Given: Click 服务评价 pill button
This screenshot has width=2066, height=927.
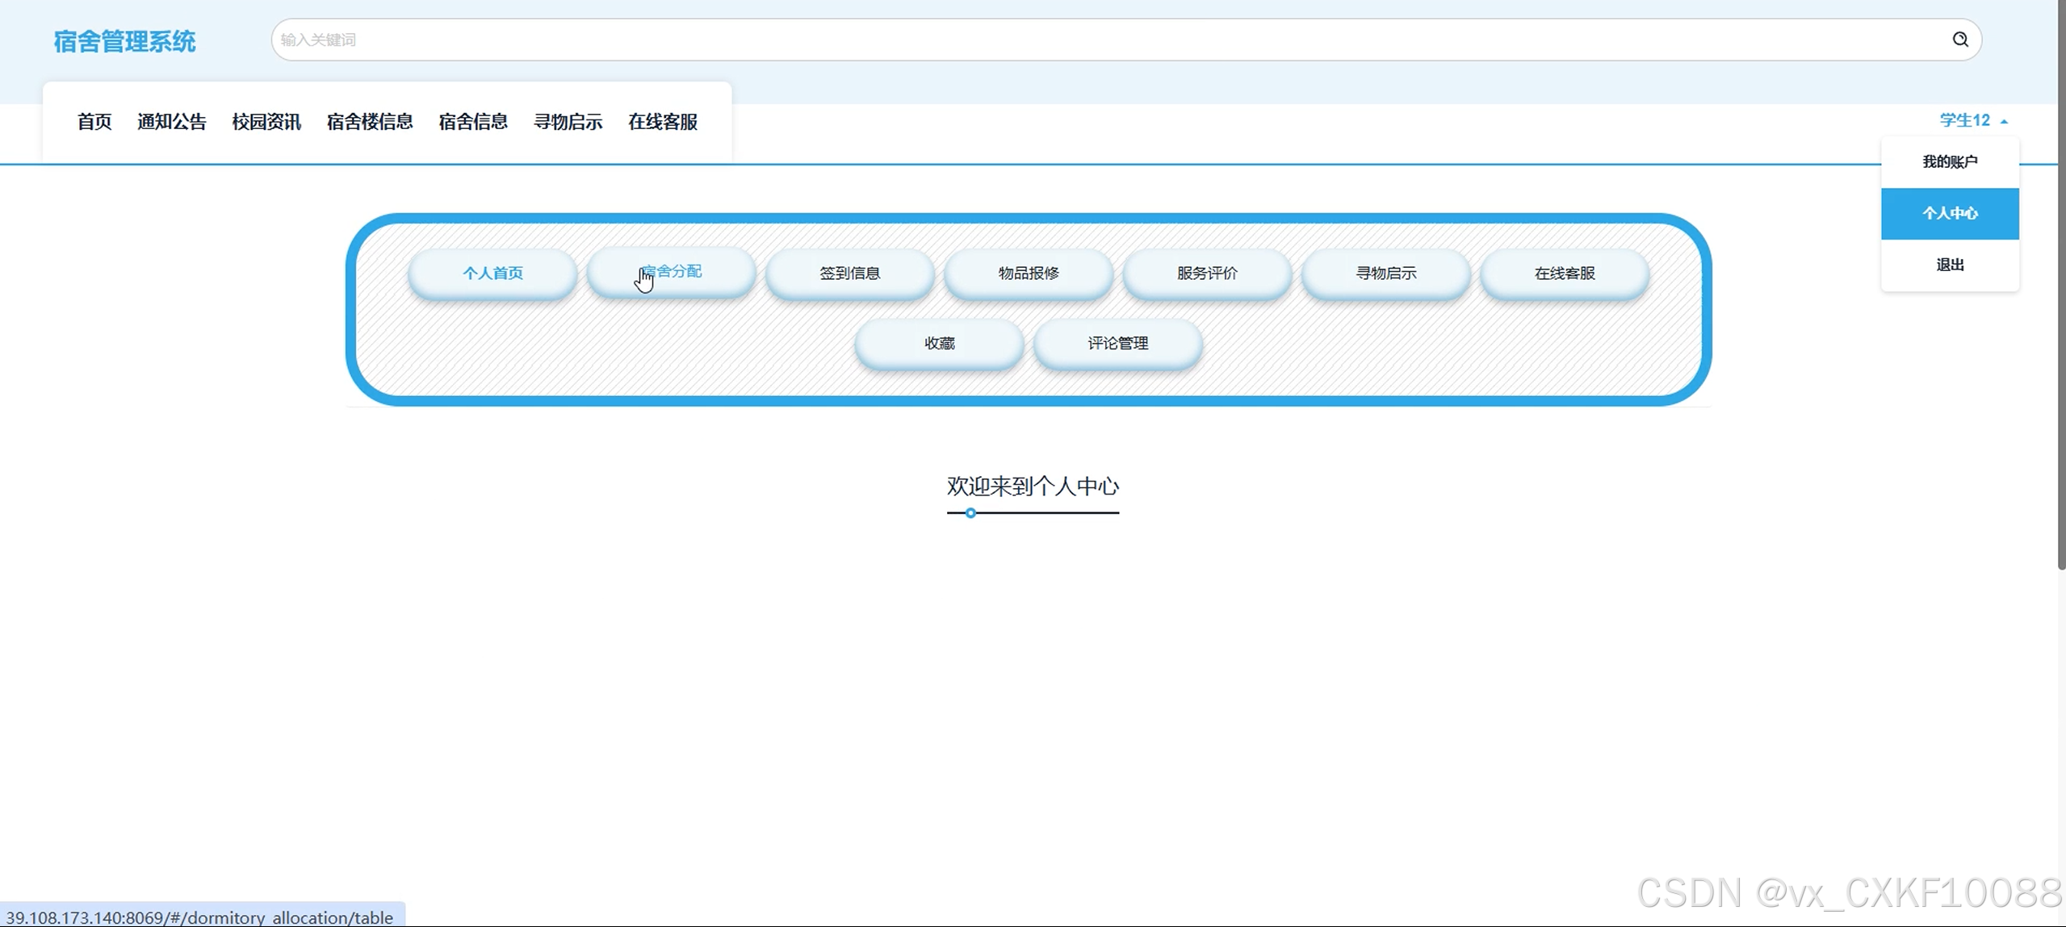Looking at the screenshot, I should [x=1207, y=274].
